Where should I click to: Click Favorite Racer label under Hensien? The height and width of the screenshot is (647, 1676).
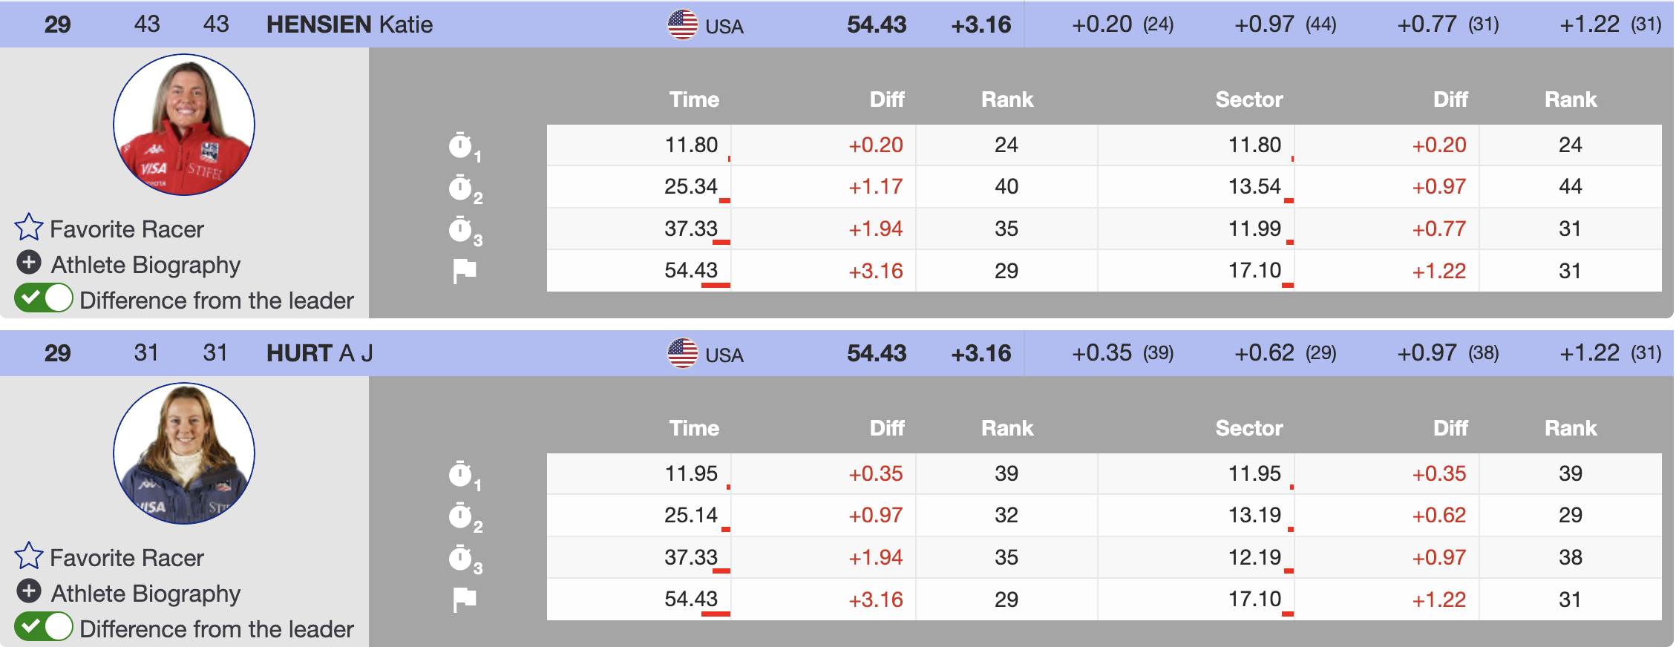pos(126,229)
